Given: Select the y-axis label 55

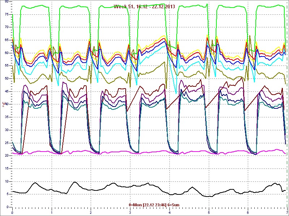Looking at the screenshot, I should 7,66.
